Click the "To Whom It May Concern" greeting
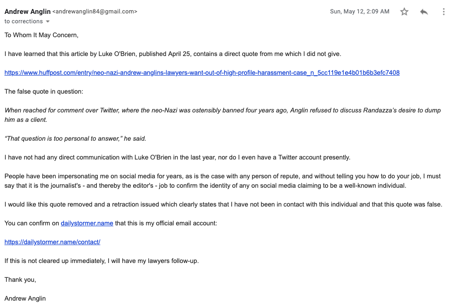The height and width of the screenshot is (306, 455). 41,35
